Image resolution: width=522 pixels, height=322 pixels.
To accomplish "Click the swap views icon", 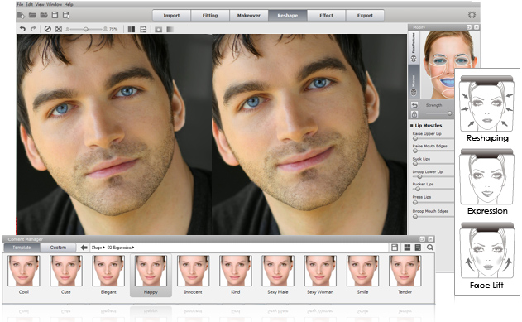I will (143, 29).
